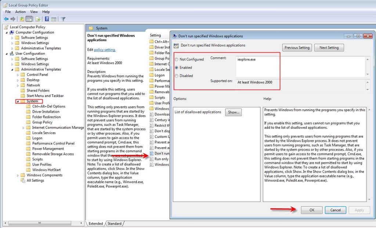Viewport: 376px width, 228px height.
Task: Select 'Driver Installation' in the tree
Action: [x=46, y=112]
